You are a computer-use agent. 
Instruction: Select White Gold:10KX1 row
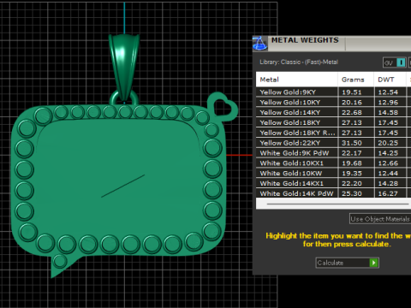coord(333,163)
